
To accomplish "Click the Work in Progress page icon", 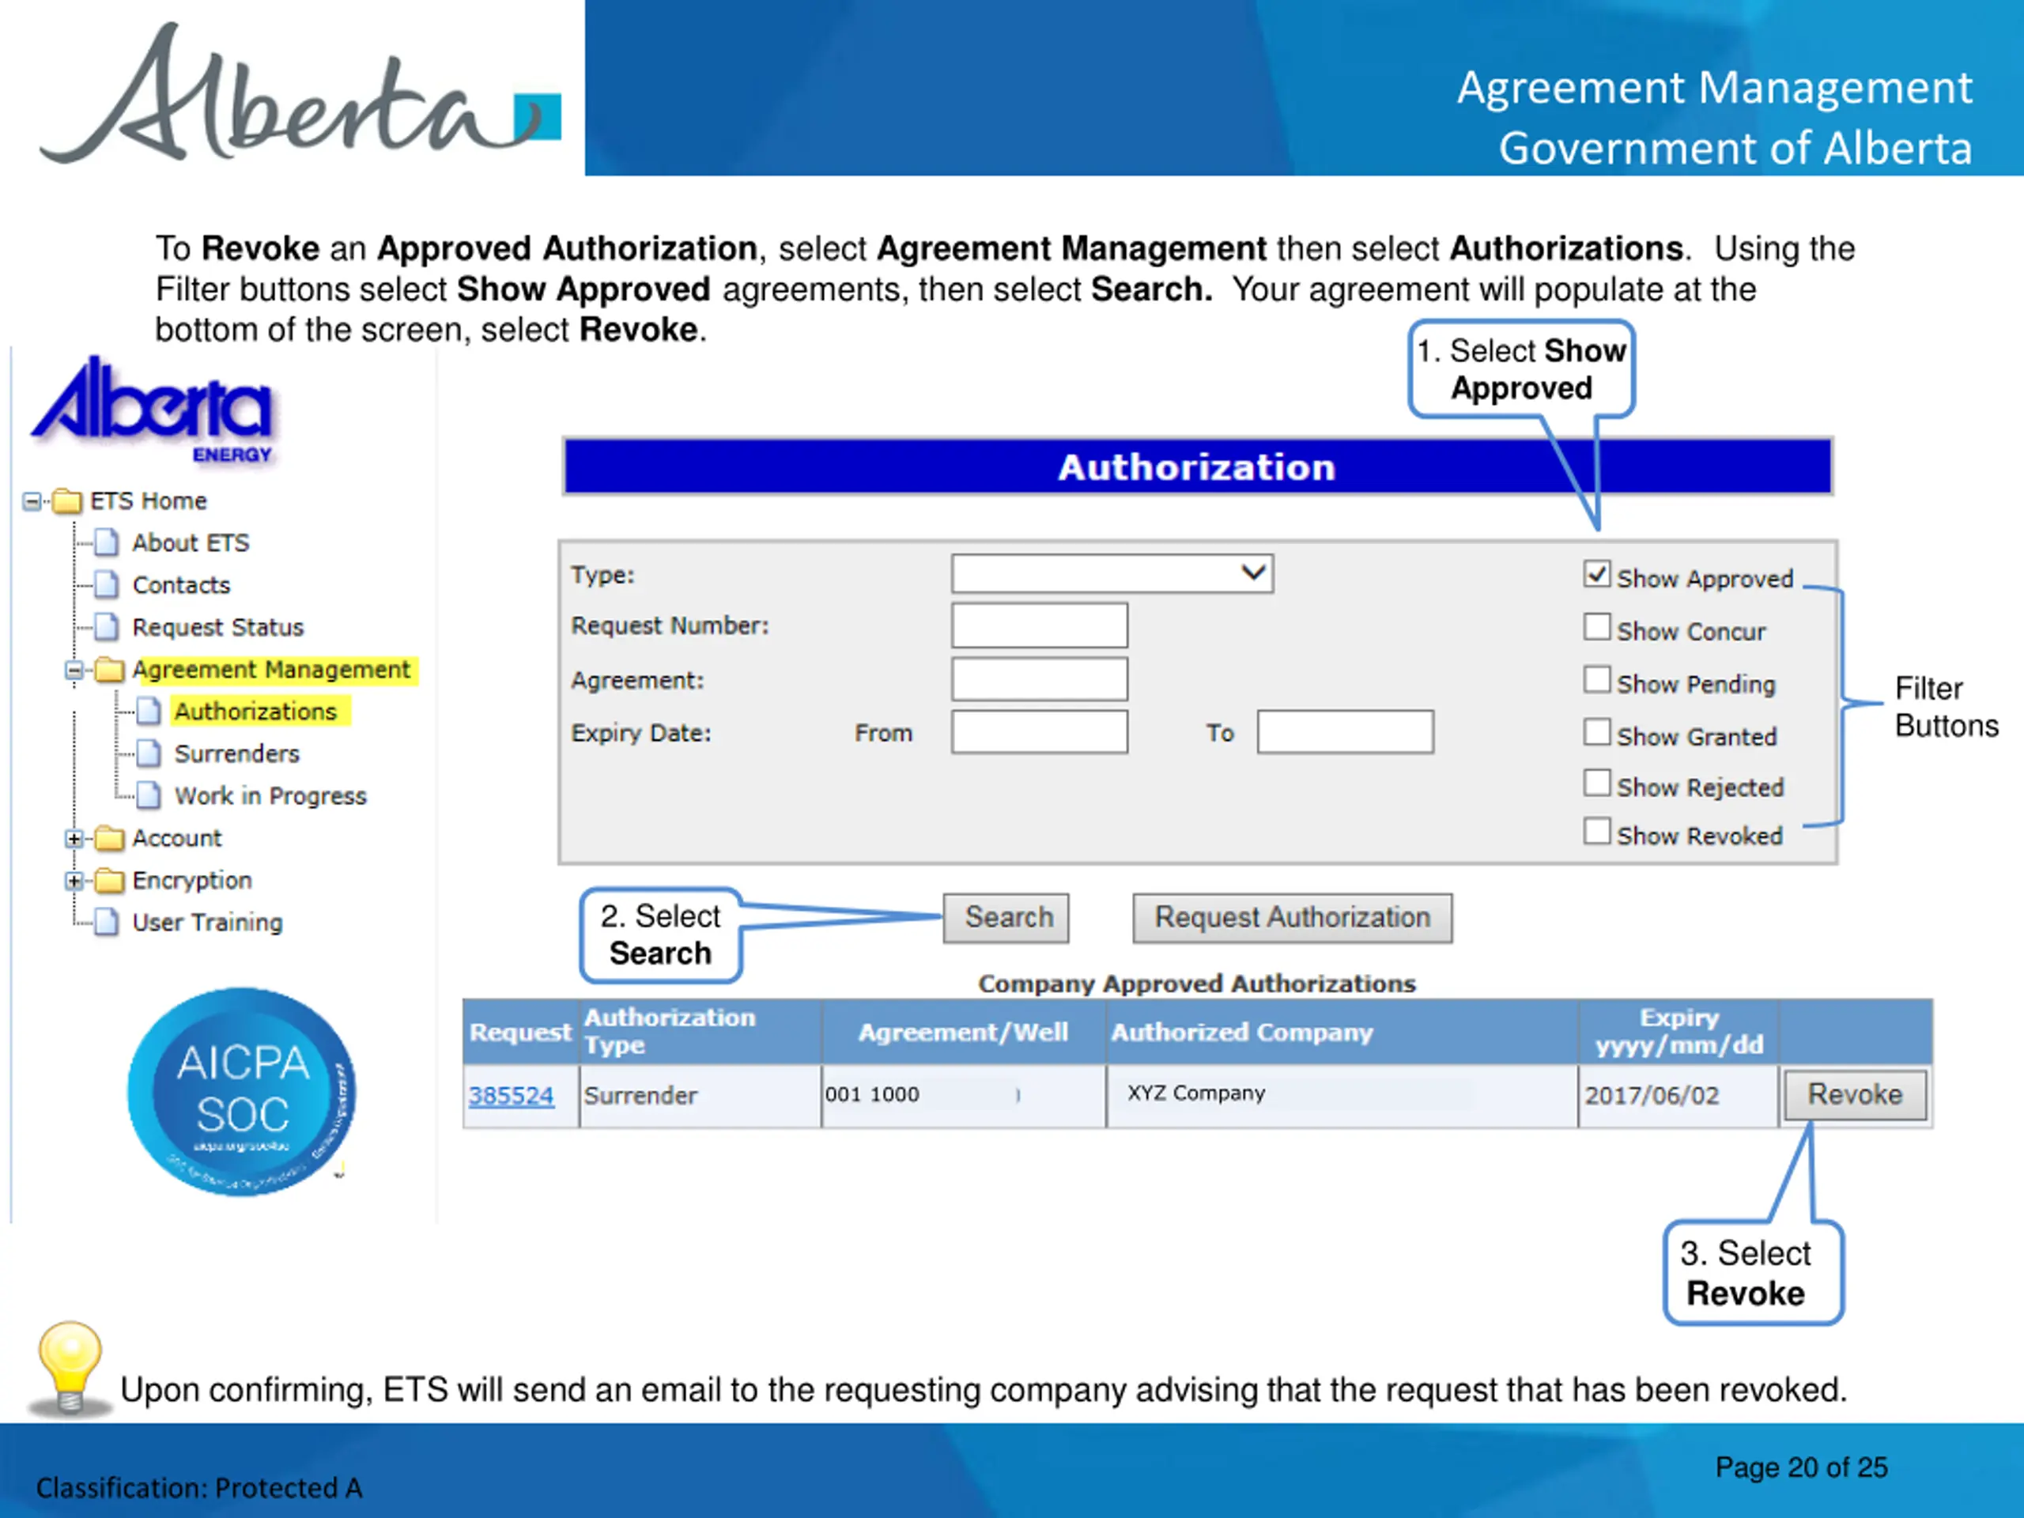I will click(149, 796).
